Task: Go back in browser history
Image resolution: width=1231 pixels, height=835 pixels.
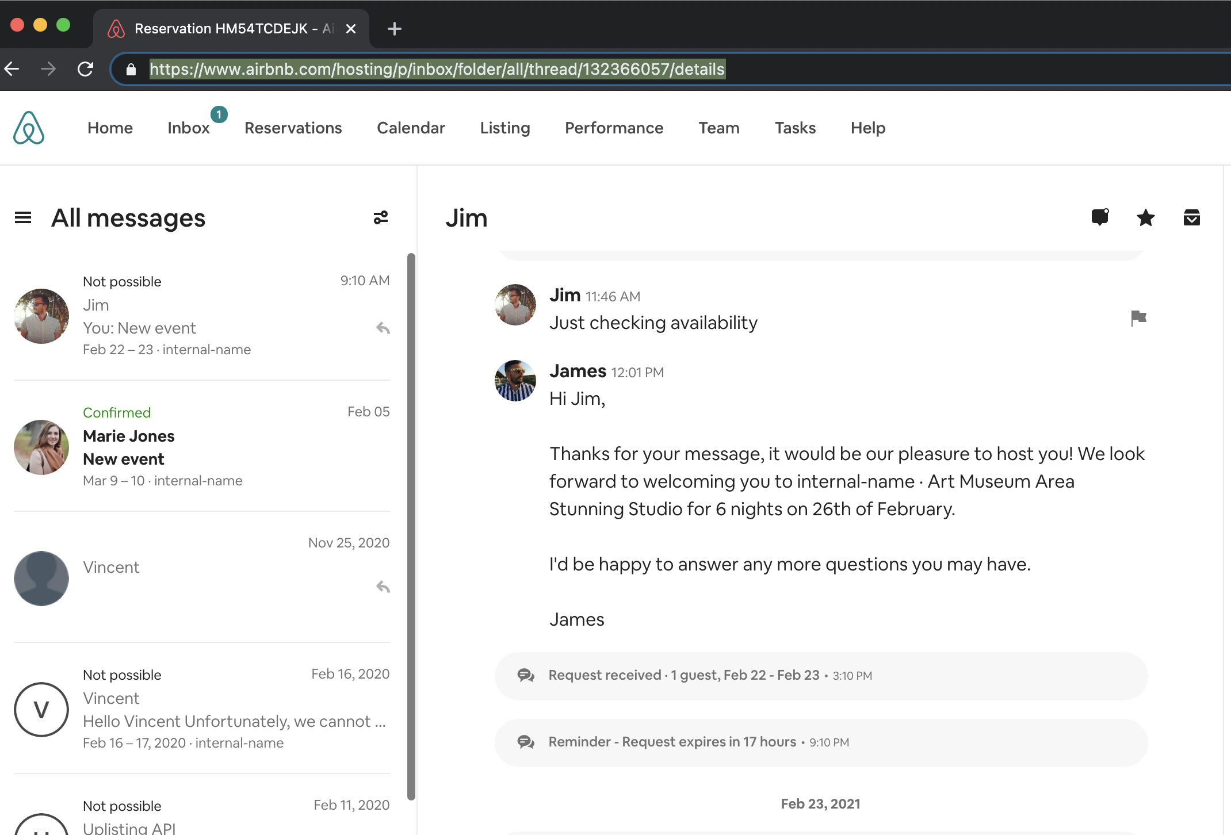Action: [13, 69]
